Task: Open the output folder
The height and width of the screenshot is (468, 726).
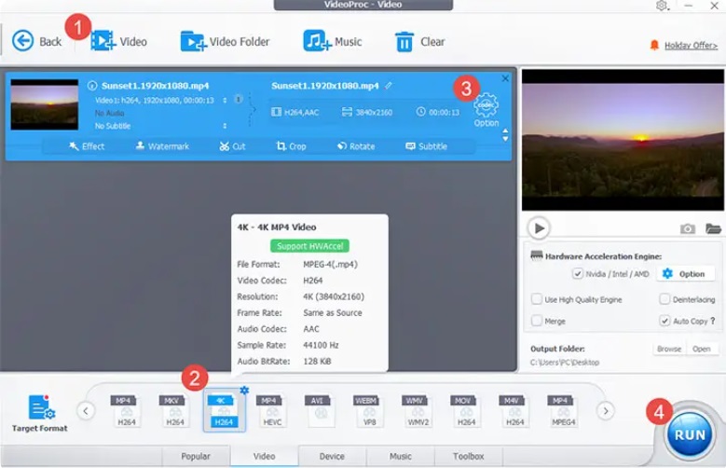Action: pyautogui.click(x=702, y=349)
